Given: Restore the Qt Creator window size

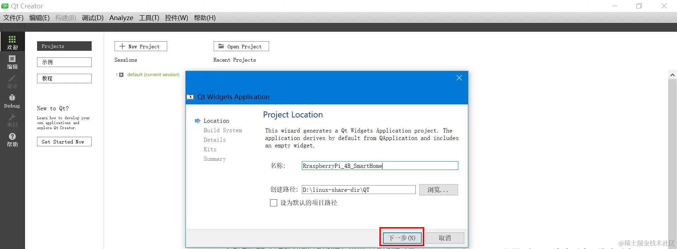Looking at the screenshot, I should [639, 6].
